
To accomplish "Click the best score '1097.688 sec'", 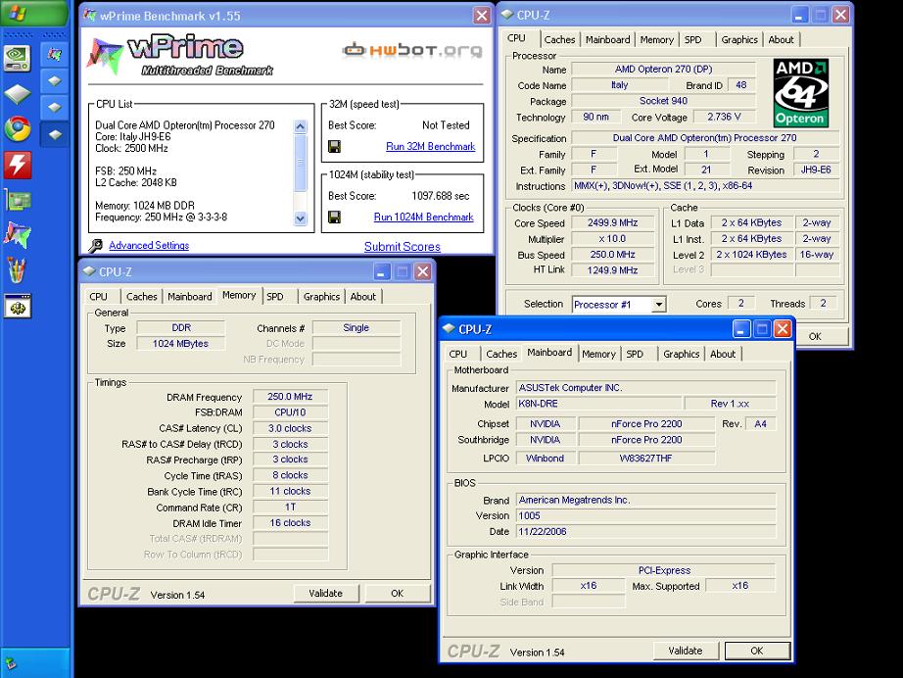I will click(x=441, y=196).
